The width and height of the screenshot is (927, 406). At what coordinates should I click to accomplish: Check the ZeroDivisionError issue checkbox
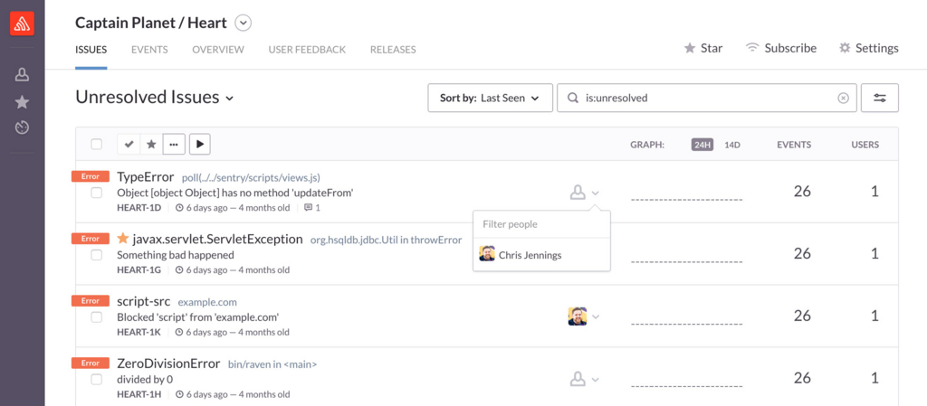click(96, 379)
